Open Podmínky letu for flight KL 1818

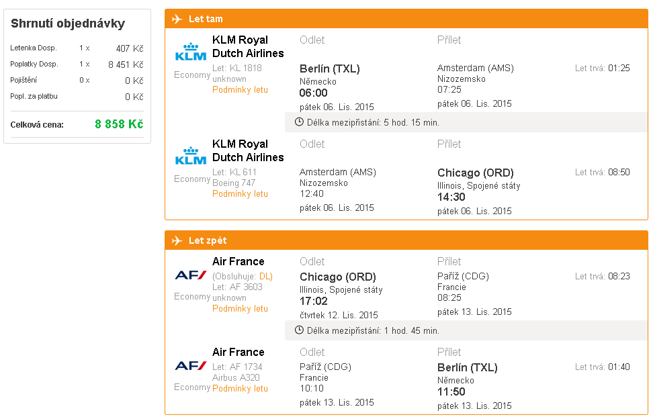point(240,90)
